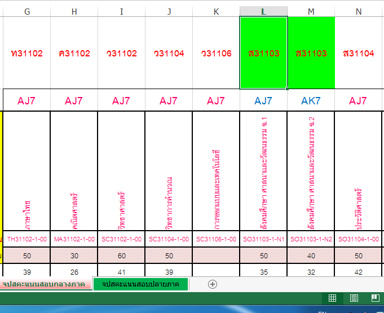Switch to Normal view in status bar
This screenshot has width=384, height=313.
point(333,298)
